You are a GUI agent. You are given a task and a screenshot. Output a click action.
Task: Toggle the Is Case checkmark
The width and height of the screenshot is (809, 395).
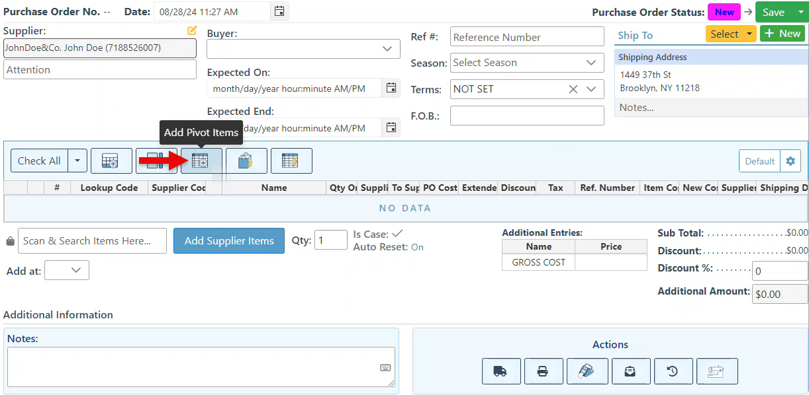(397, 233)
